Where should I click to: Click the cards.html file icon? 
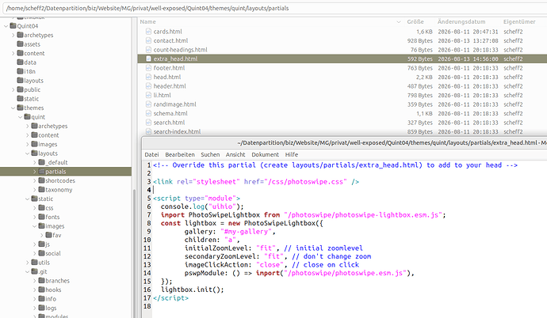pyautogui.click(x=148, y=32)
